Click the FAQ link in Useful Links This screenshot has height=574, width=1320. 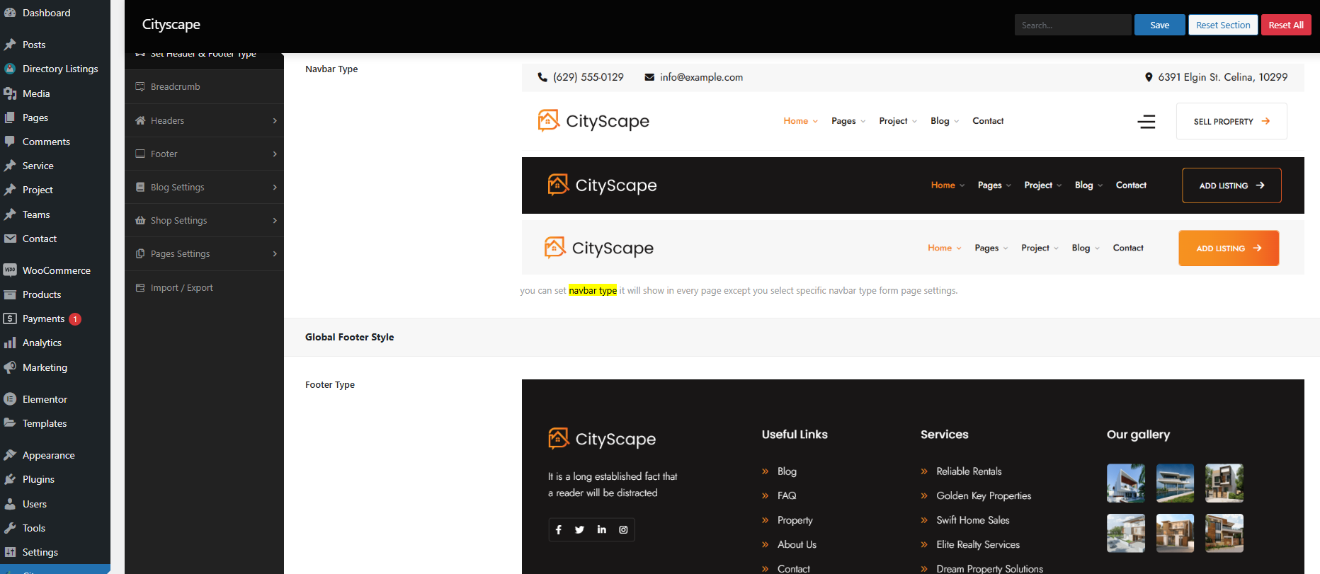pyautogui.click(x=787, y=495)
